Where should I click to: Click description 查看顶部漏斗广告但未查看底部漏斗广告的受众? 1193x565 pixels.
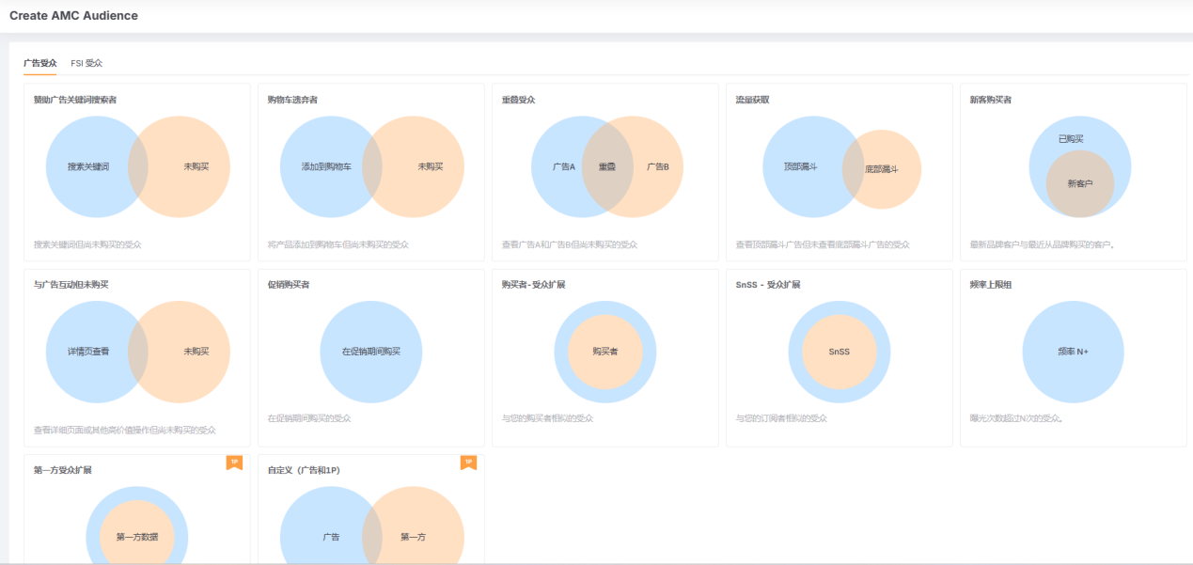pos(823,244)
